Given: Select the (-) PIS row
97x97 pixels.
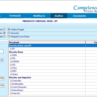Looking at the screenshot, I should (x=53, y=58).
